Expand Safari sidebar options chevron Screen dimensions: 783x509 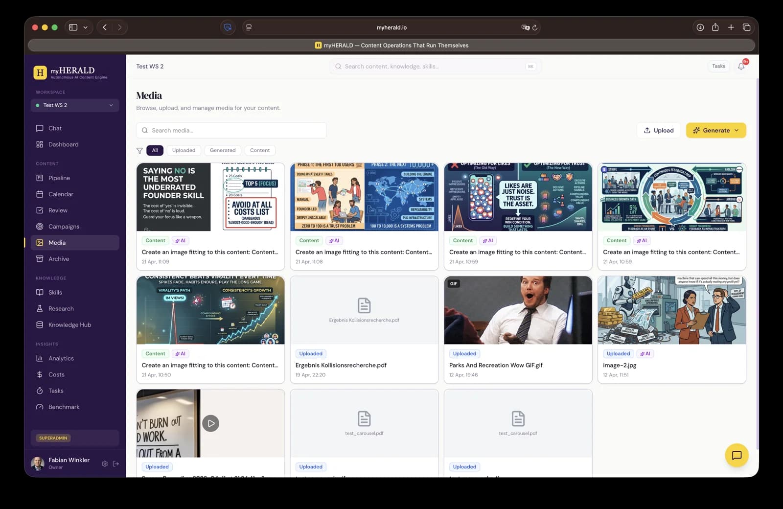click(86, 27)
